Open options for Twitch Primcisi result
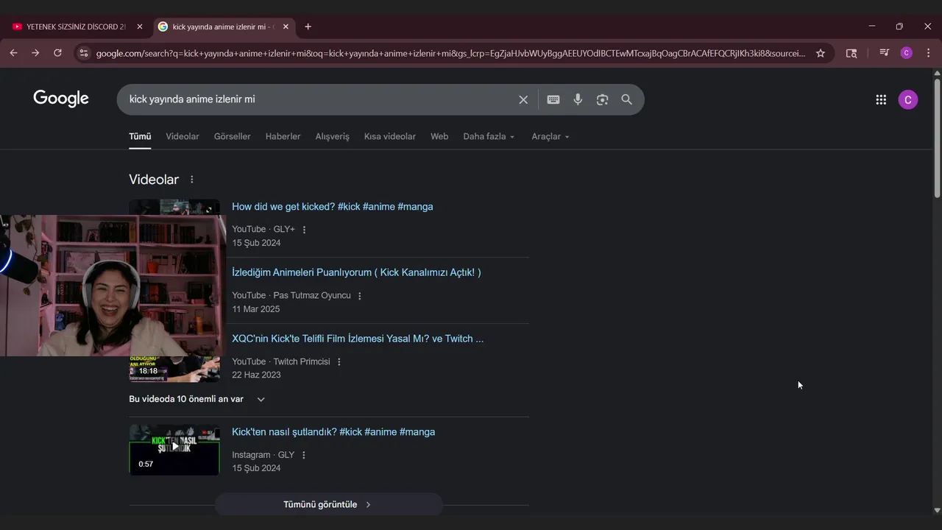This screenshot has height=530, width=942. (339, 362)
